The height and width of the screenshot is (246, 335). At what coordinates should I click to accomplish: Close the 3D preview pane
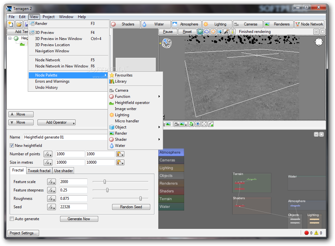pos(323,32)
